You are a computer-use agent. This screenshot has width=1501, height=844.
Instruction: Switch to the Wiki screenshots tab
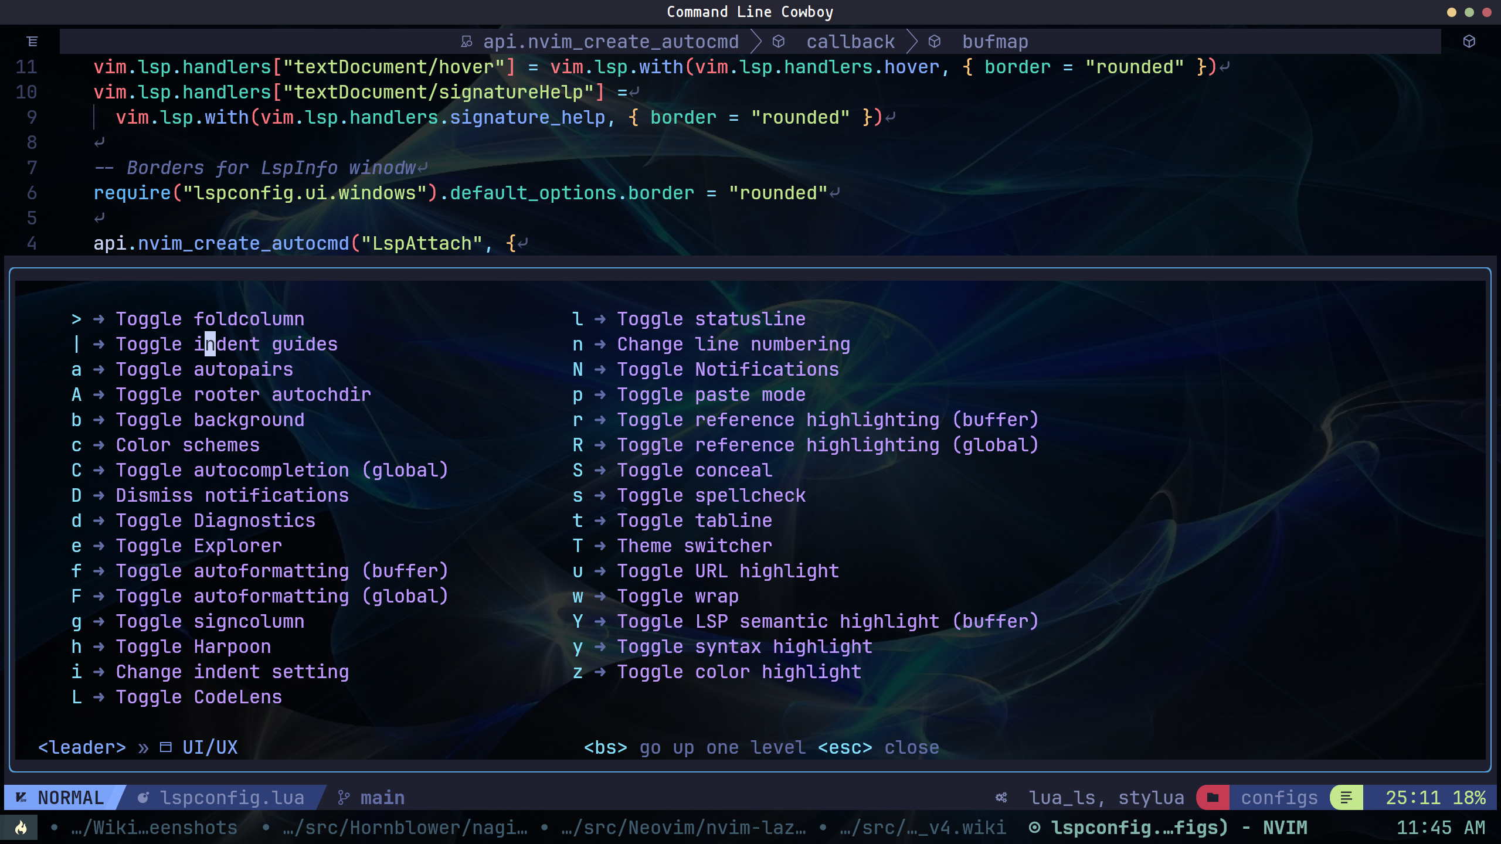click(x=154, y=828)
